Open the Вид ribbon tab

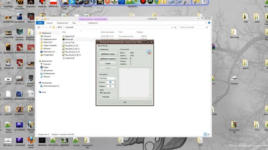(74, 23)
